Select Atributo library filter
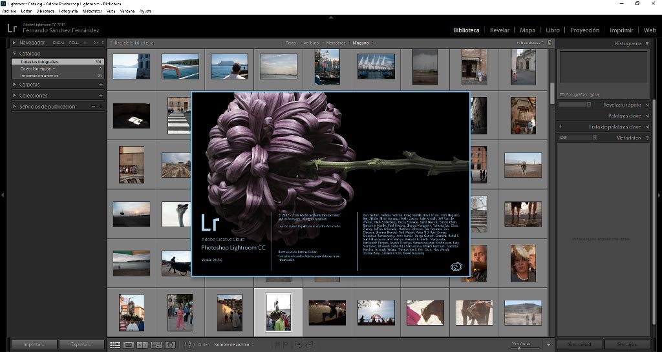The width and height of the screenshot is (662, 352). coord(311,43)
